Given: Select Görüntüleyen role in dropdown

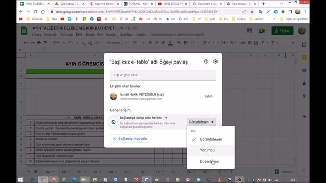Looking at the screenshot, I should 211,139.
